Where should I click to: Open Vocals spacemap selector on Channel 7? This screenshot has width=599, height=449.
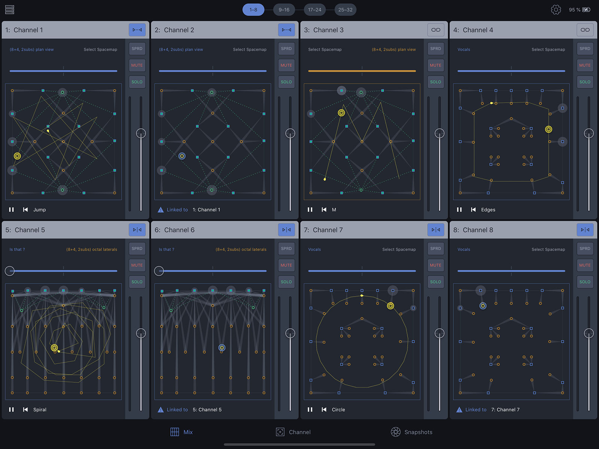(314, 249)
